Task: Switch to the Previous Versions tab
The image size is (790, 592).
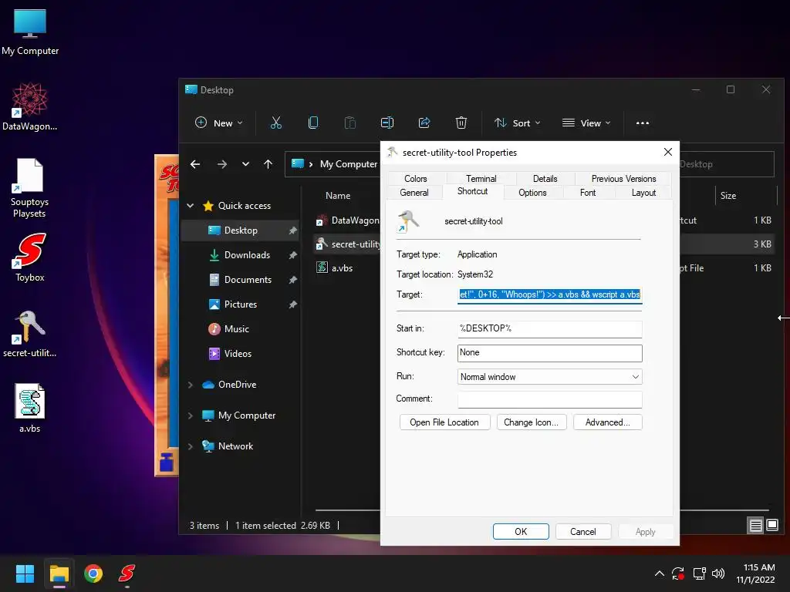Action: click(623, 178)
